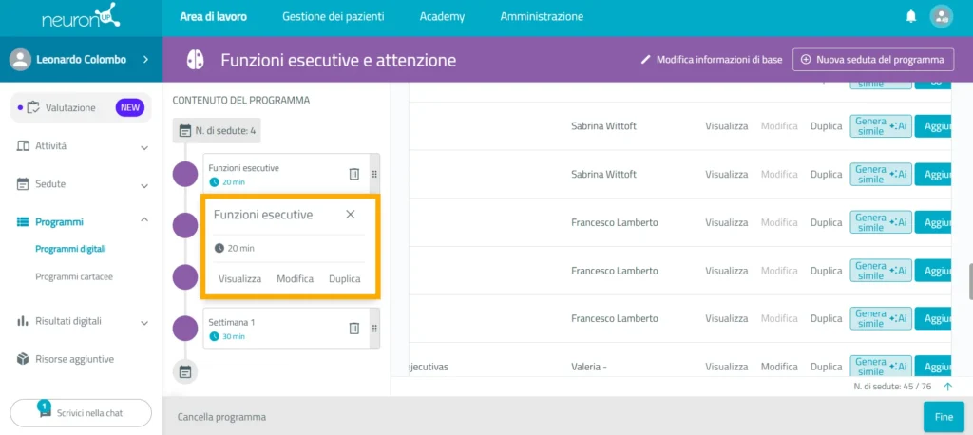973x435 pixels.
Task: Delete the Settimana 1 session with trash icon
Action: 353,329
